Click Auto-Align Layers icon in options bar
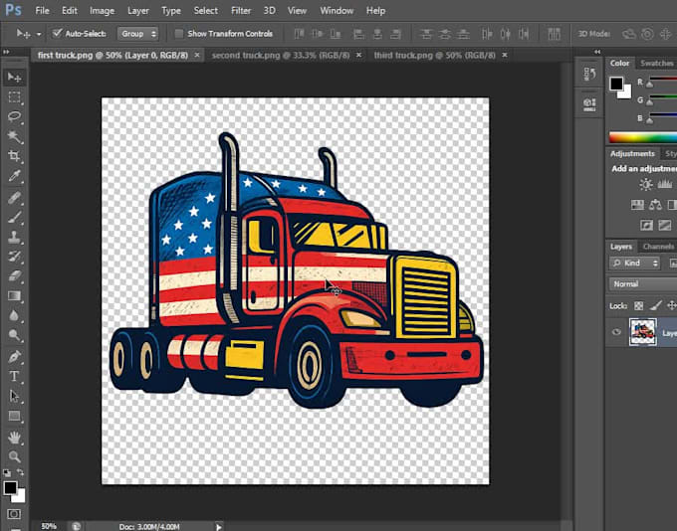This screenshot has width=677, height=531. [554, 34]
